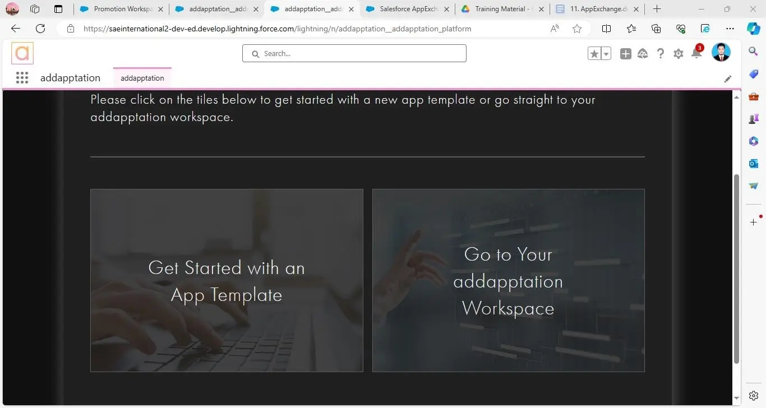
Task: Click the favorites star icon
Action: click(594, 53)
